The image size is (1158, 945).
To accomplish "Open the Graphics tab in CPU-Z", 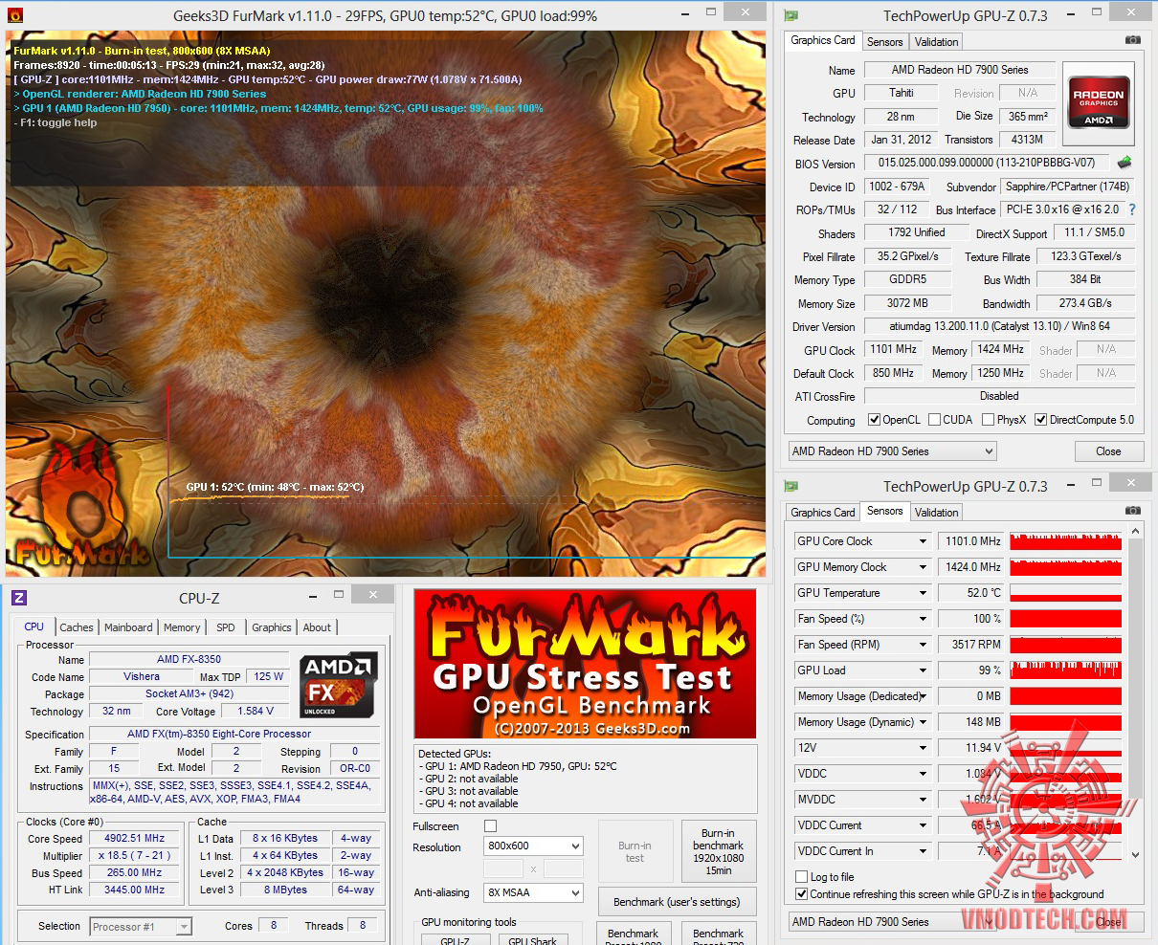I will pos(272,627).
